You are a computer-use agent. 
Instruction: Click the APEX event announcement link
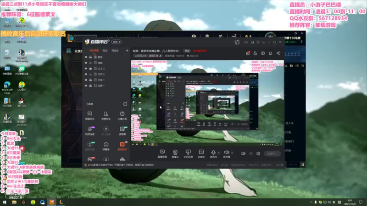coord(121,165)
